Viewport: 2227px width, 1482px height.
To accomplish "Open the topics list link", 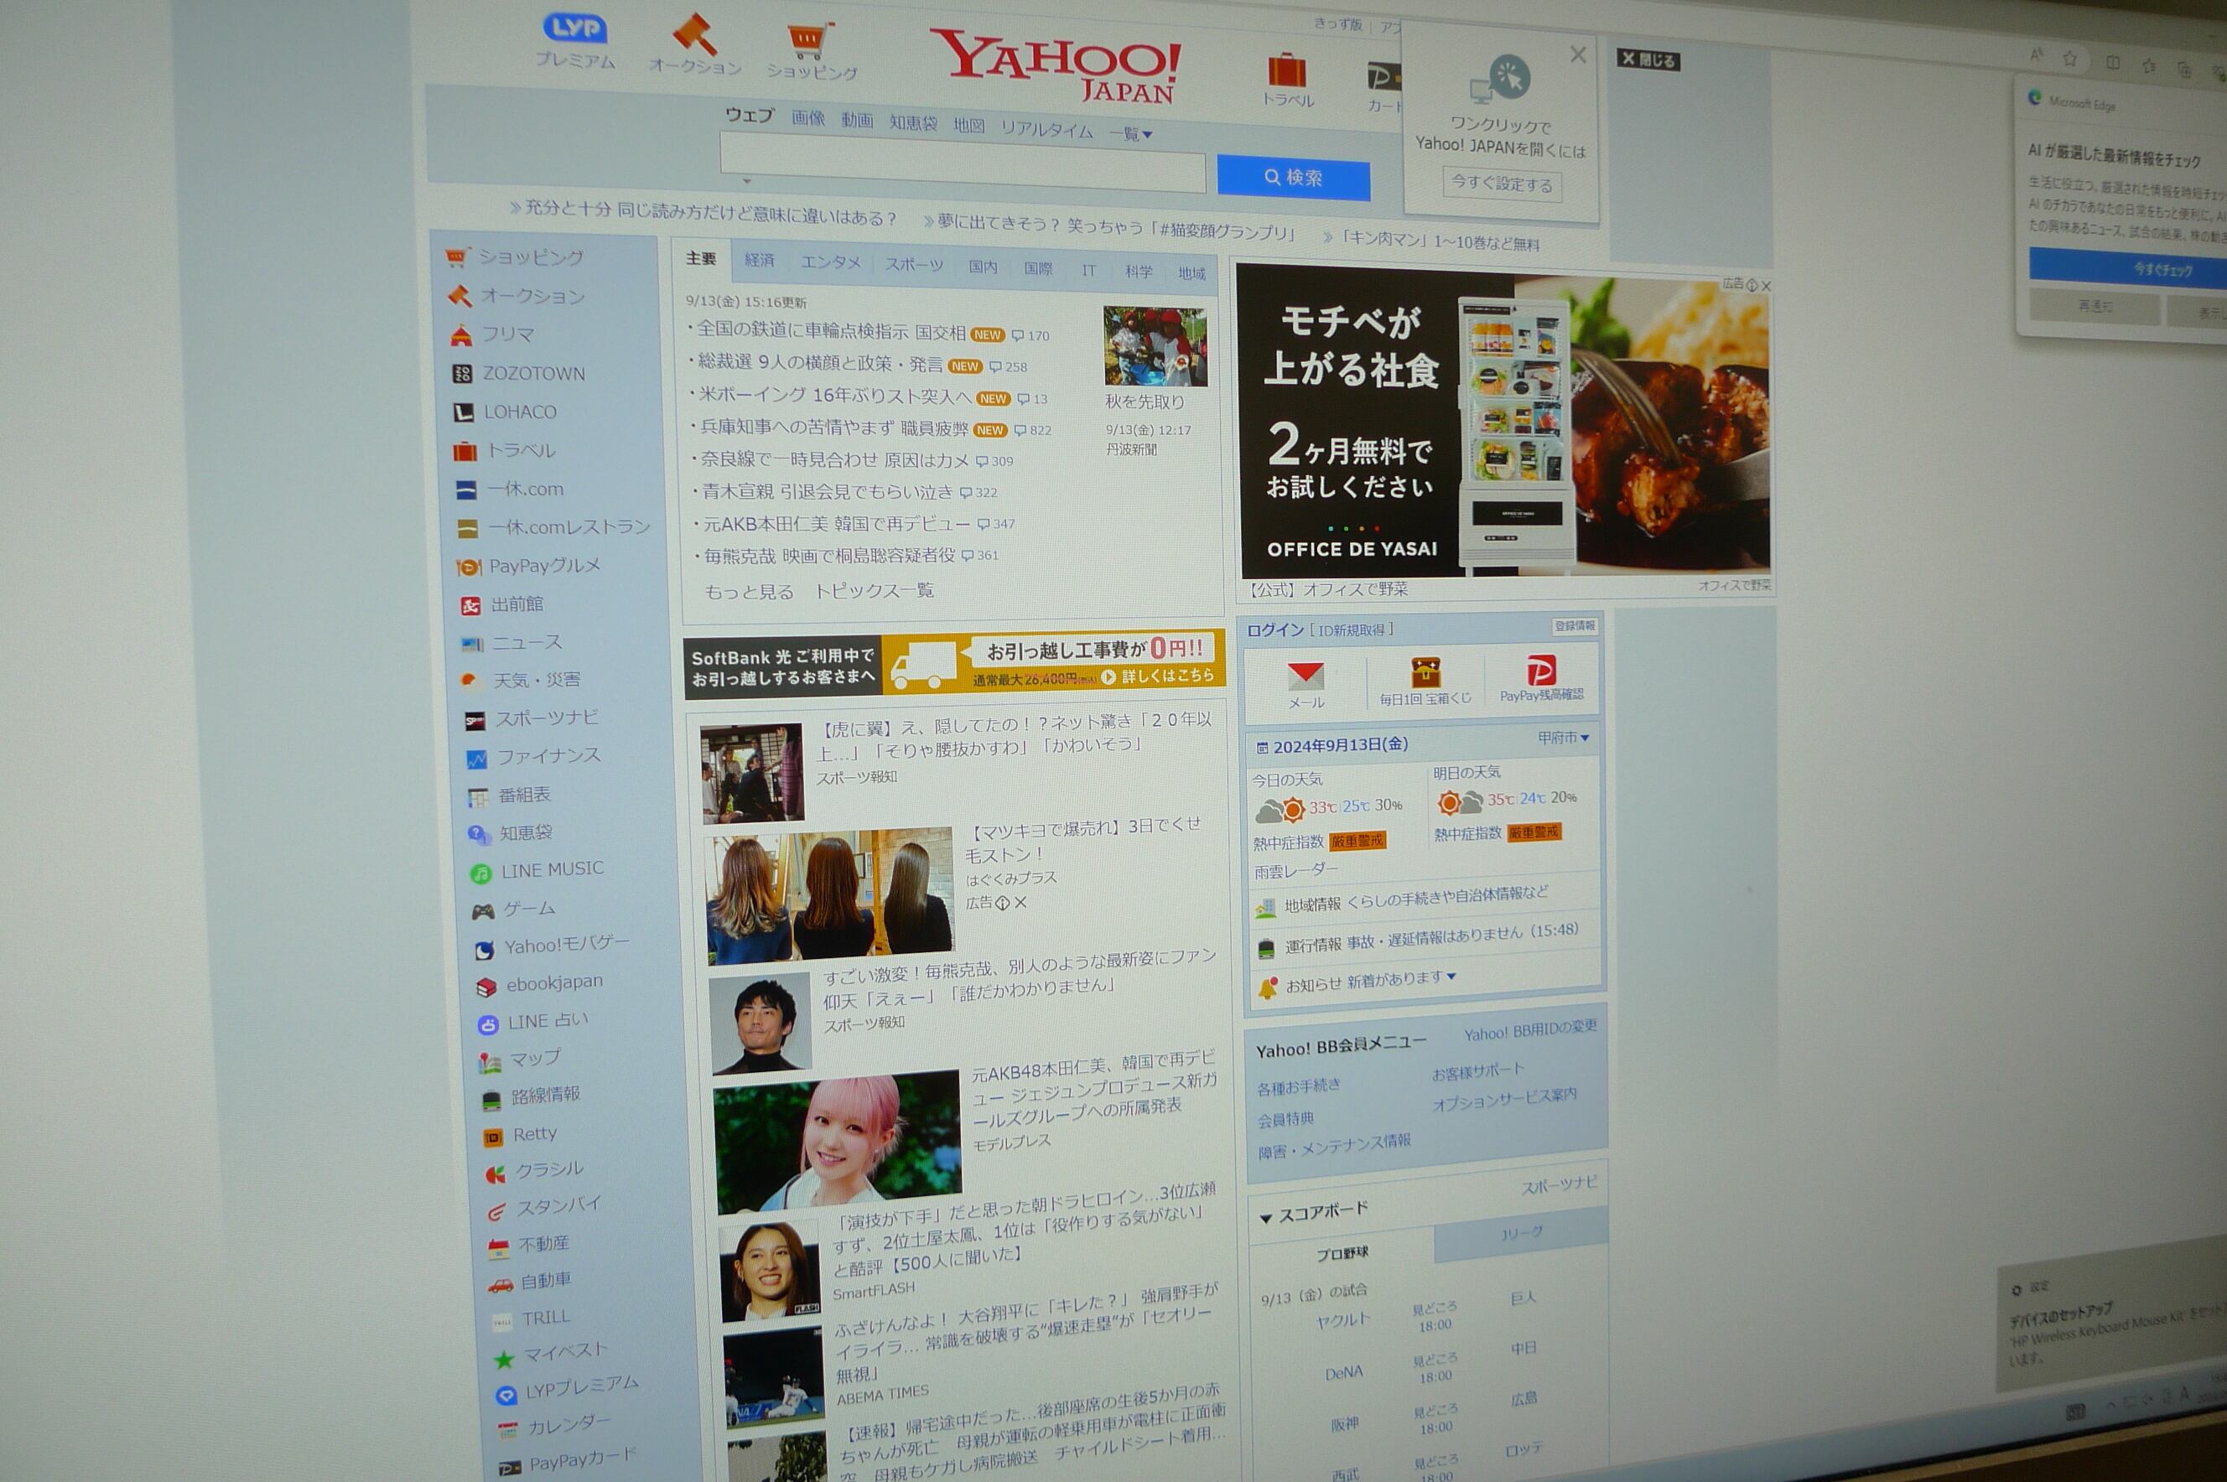I will (874, 591).
